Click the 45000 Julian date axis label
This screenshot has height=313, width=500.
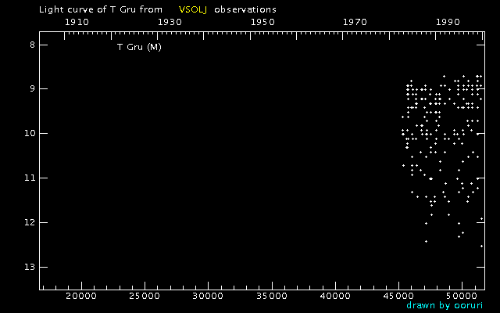(x=398, y=297)
